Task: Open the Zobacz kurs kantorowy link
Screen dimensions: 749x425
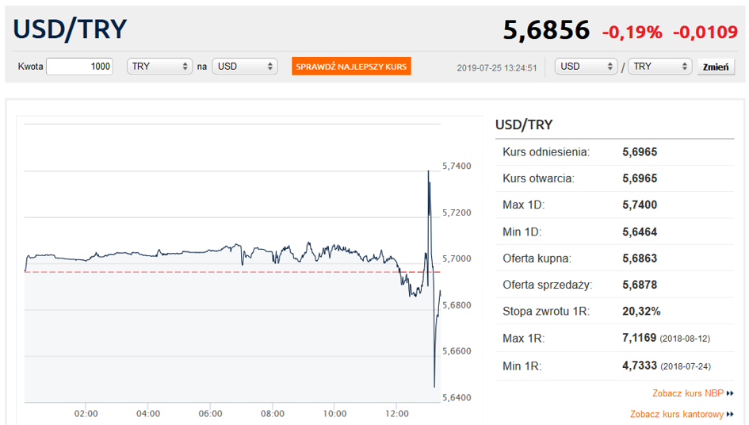Action: (x=677, y=414)
